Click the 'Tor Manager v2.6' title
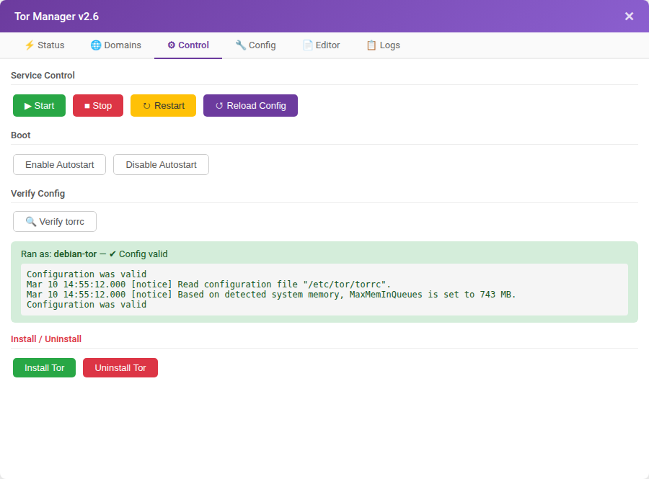This screenshot has width=649, height=479. tap(57, 17)
